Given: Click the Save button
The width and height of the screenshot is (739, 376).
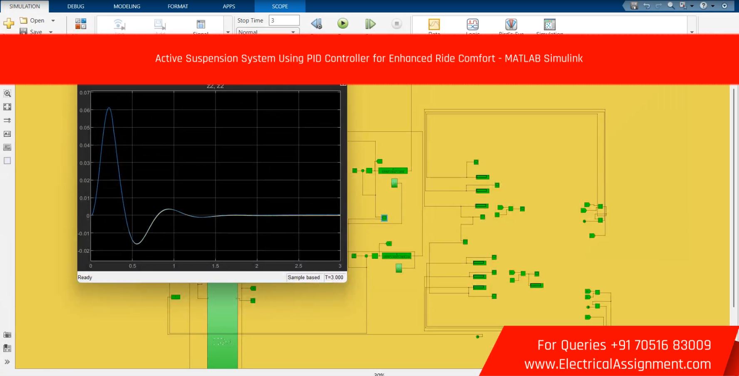Looking at the screenshot, I should click(x=32, y=32).
